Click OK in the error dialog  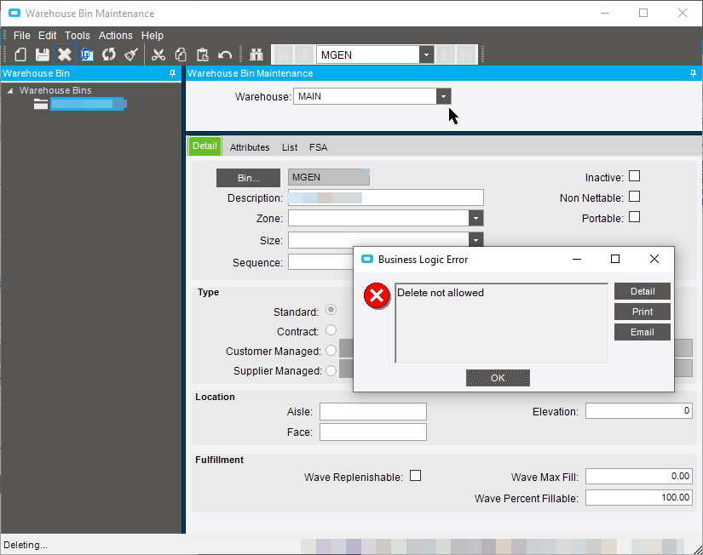(x=498, y=378)
